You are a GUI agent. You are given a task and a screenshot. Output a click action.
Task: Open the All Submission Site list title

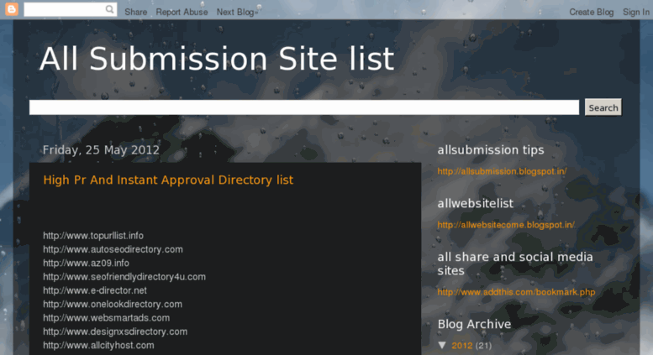point(217,59)
